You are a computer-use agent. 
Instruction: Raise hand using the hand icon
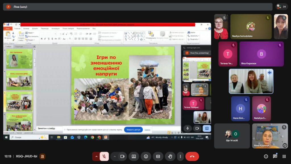coord(170,156)
